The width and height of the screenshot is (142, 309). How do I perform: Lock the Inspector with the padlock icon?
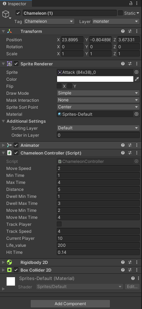[131, 3]
